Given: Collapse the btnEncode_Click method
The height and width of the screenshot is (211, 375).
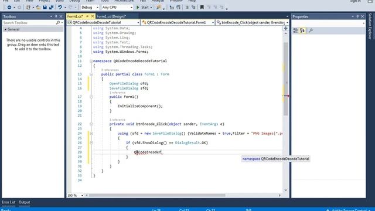Looking at the screenshot, I should [x=91, y=124].
